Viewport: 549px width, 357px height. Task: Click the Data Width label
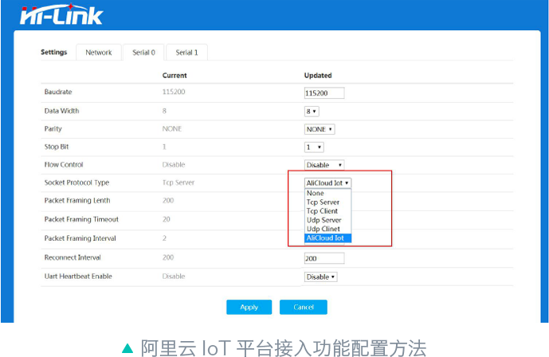61,111
